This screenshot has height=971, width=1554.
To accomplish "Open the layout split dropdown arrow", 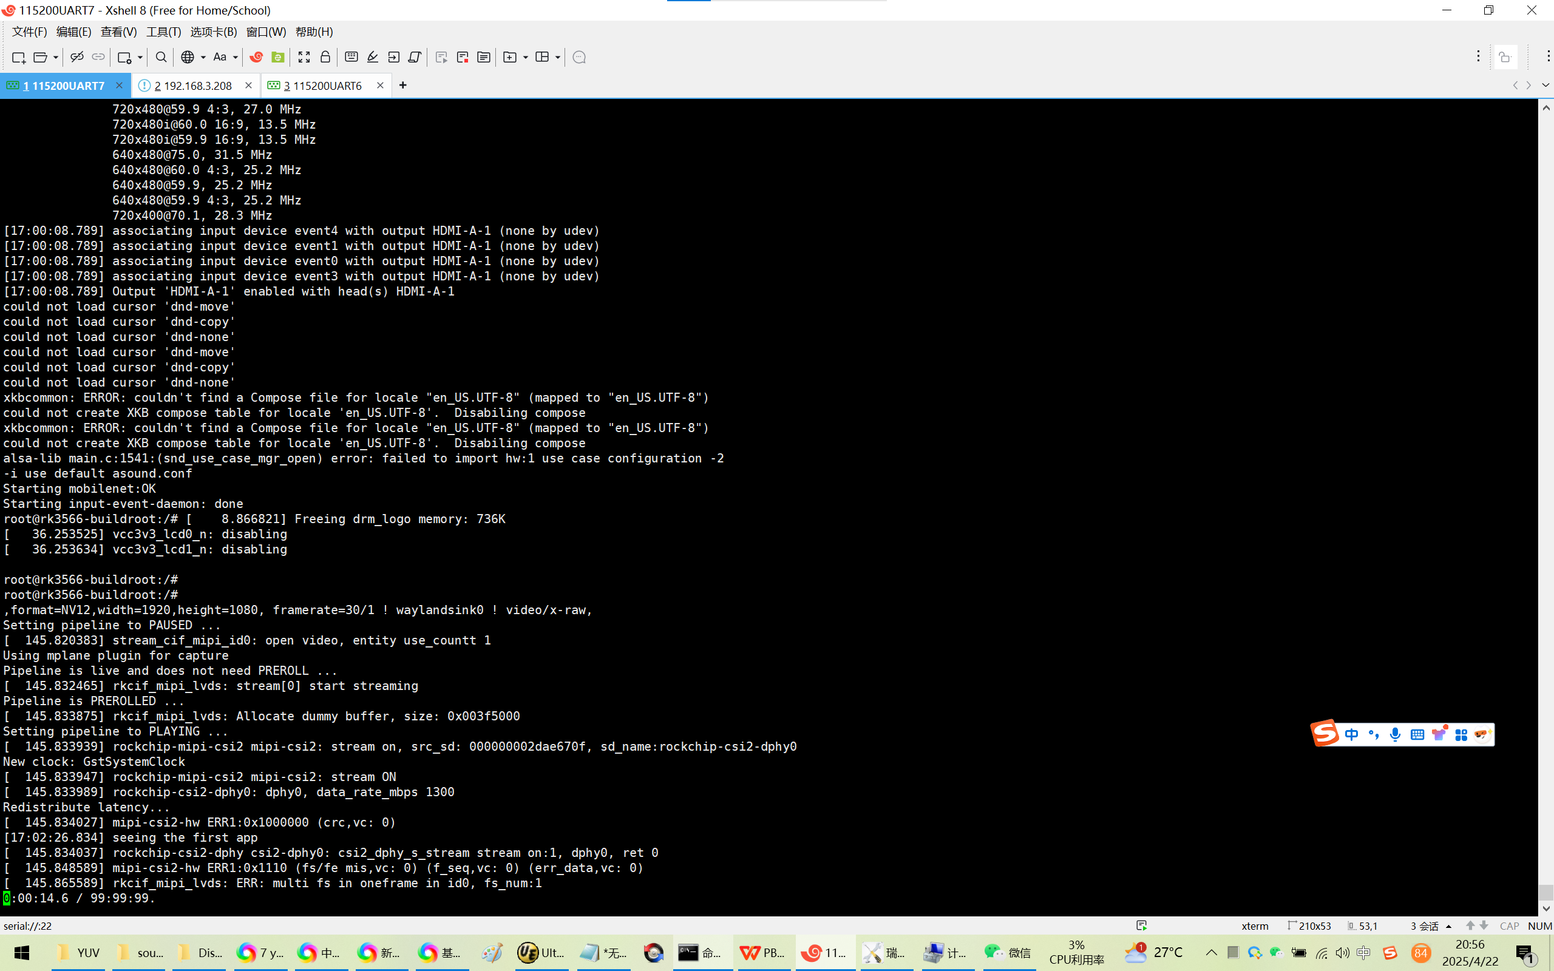I will click(x=557, y=57).
